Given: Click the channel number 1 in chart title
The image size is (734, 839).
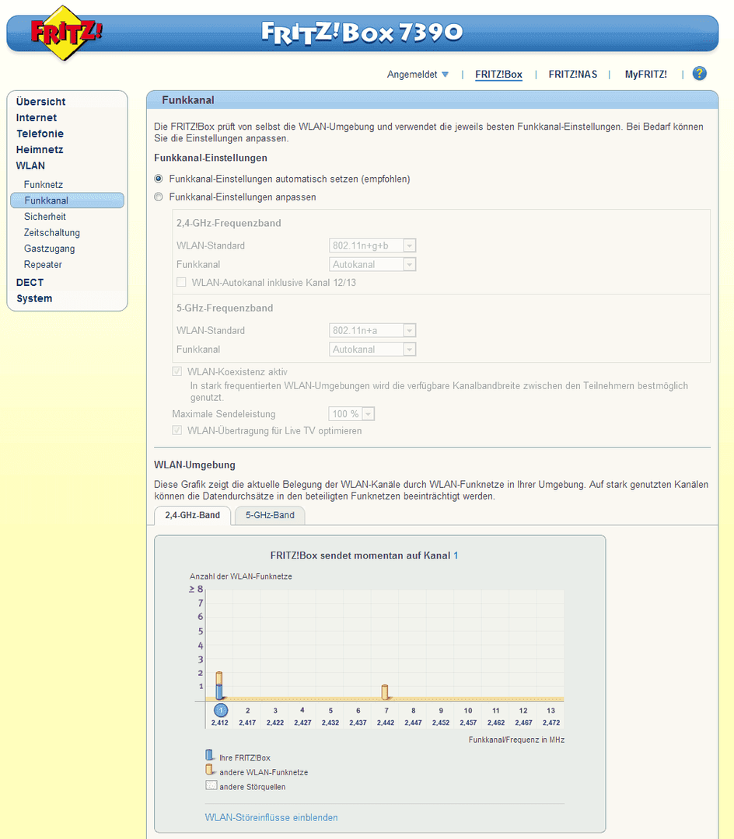Looking at the screenshot, I should [x=456, y=555].
